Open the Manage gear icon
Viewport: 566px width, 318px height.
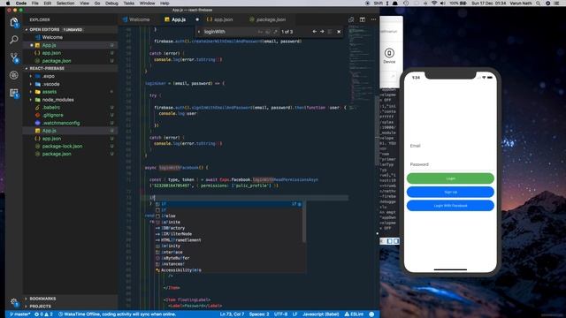click(14, 301)
